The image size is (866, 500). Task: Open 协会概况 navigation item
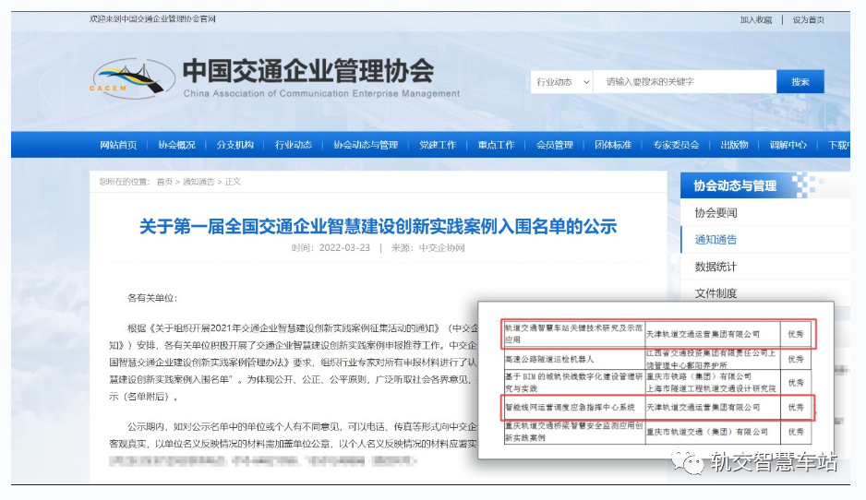(176, 145)
